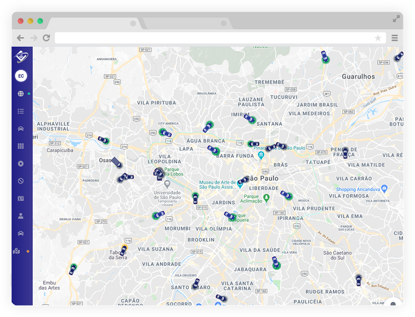Click the Parque Aclimação park pin
Screen dimensions: 415x317
tap(267, 198)
